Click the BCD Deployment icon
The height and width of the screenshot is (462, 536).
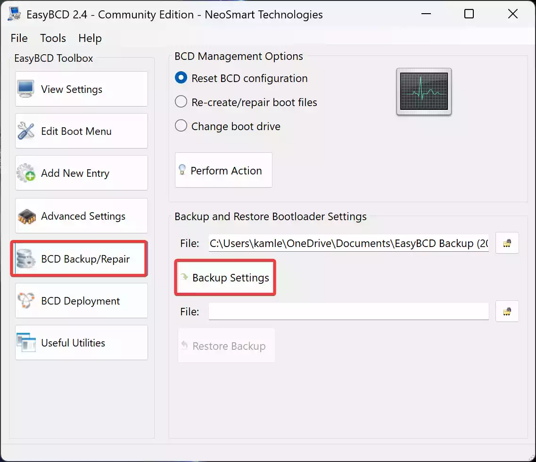point(26,301)
